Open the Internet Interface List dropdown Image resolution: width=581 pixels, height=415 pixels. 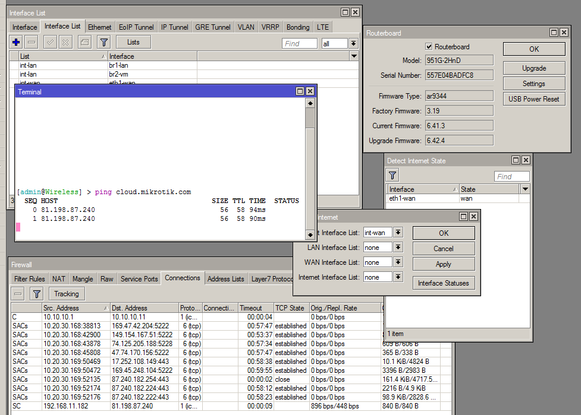(x=398, y=277)
